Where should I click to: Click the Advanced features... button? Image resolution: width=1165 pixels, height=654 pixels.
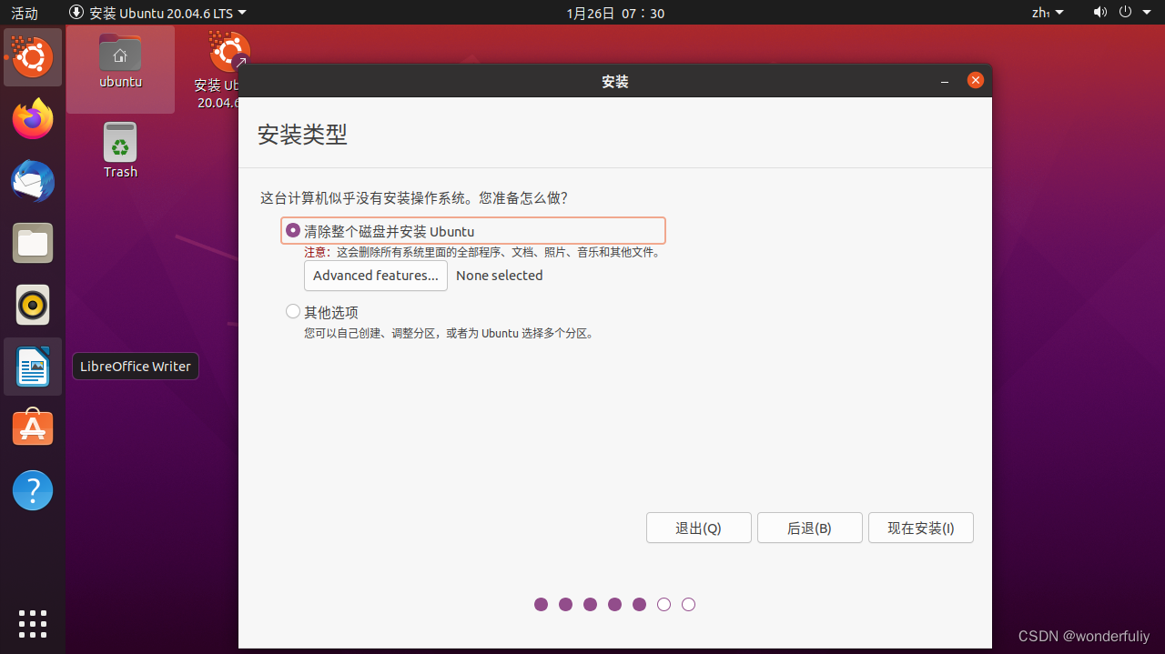click(x=375, y=276)
